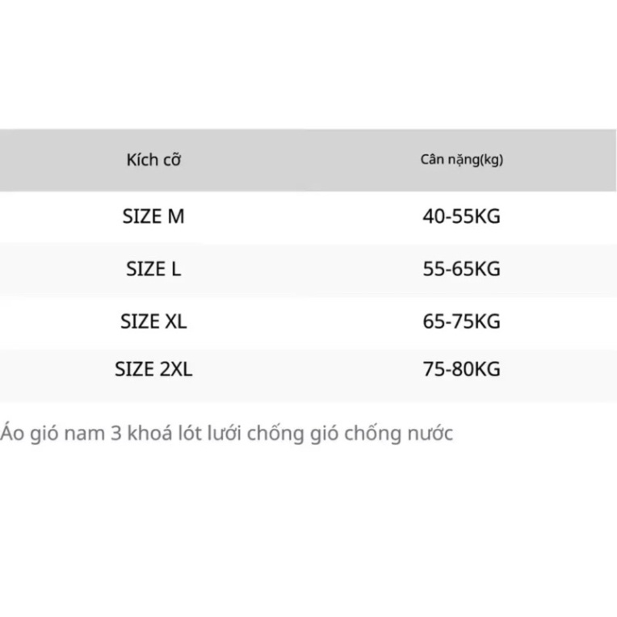
Task: Open the product title caption below table
Action: (x=227, y=434)
